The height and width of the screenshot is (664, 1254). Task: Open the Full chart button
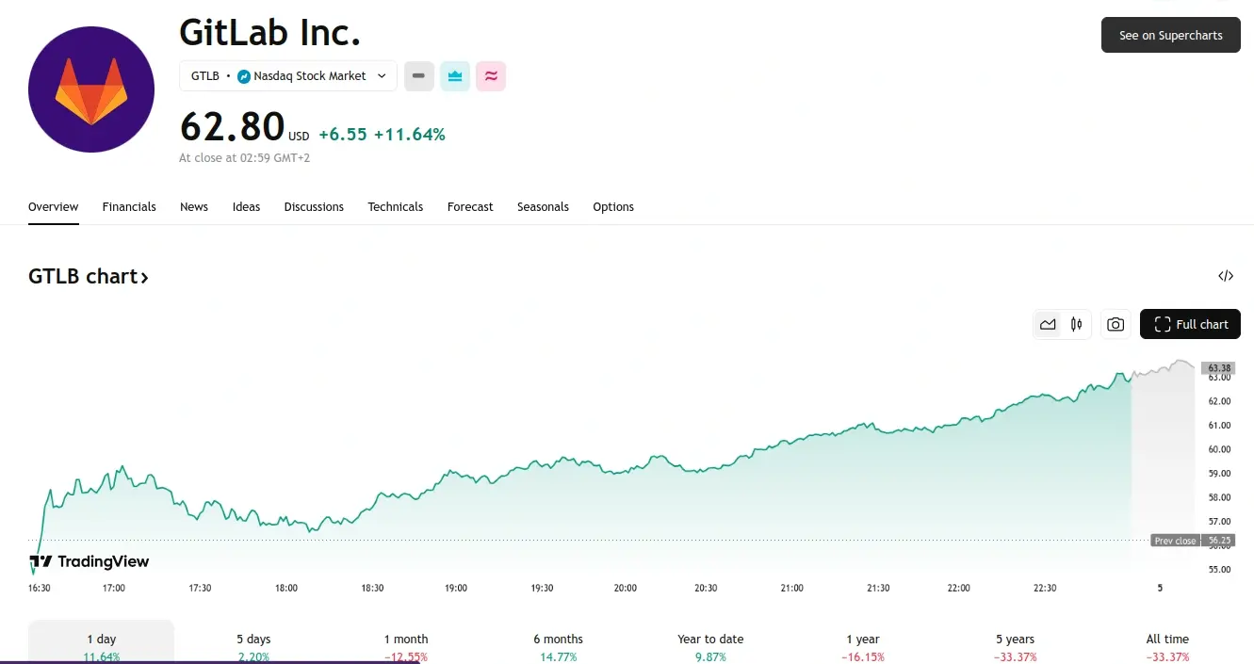tap(1190, 324)
